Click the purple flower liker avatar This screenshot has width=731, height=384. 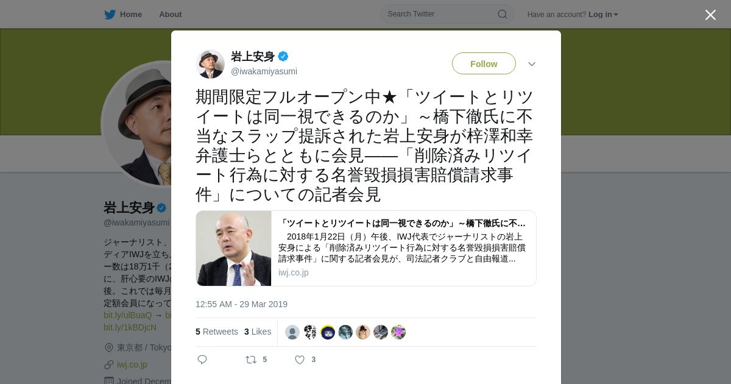[398, 332]
